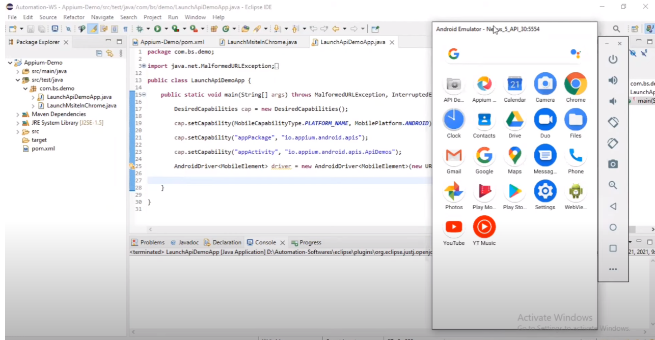This screenshot has height=340, width=655.
Task: Switch to LaunchMsiteInChrome.java editor tab
Action: point(262,42)
